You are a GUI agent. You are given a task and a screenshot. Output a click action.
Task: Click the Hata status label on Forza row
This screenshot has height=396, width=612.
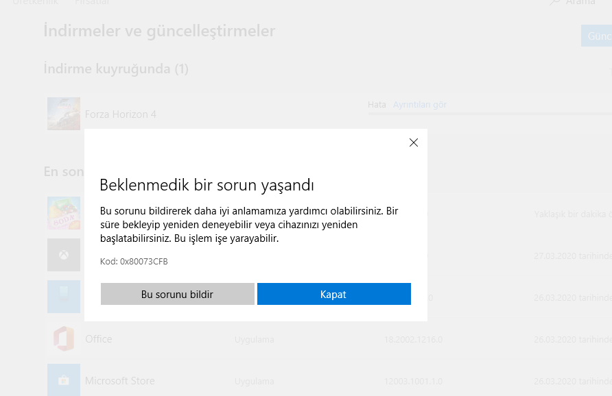pos(377,104)
